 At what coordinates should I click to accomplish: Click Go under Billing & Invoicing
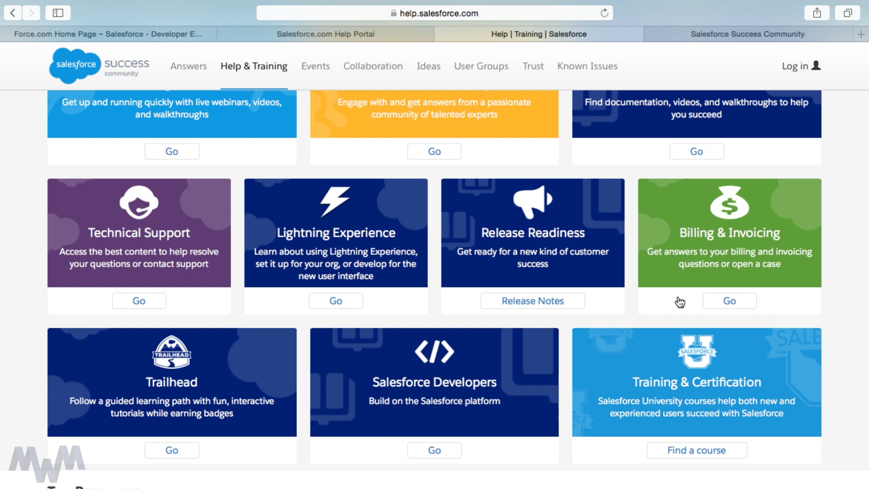tap(730, 301)
